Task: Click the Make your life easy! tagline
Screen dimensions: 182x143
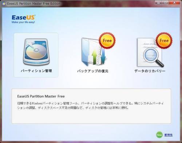Action: point(23,22)
